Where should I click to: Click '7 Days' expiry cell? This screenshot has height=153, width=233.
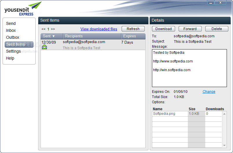pyautogui.click(x=127, y=42)
